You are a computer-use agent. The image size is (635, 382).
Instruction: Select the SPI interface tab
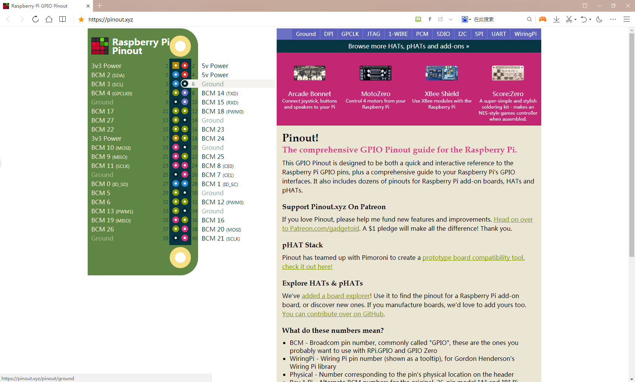[479, 34]
